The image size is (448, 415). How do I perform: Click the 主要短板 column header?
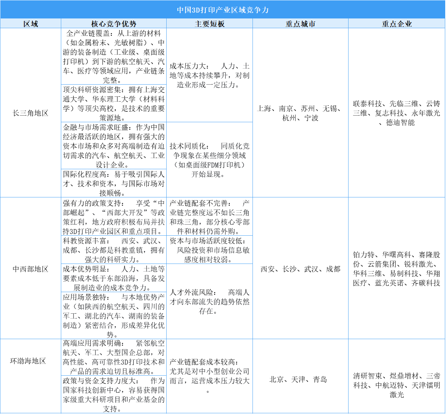tap(209, 24)
